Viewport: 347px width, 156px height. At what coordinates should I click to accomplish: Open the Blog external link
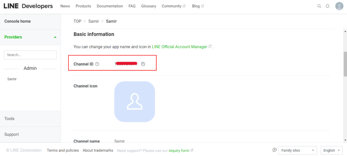pyautogui.click(x=198, y=6)
